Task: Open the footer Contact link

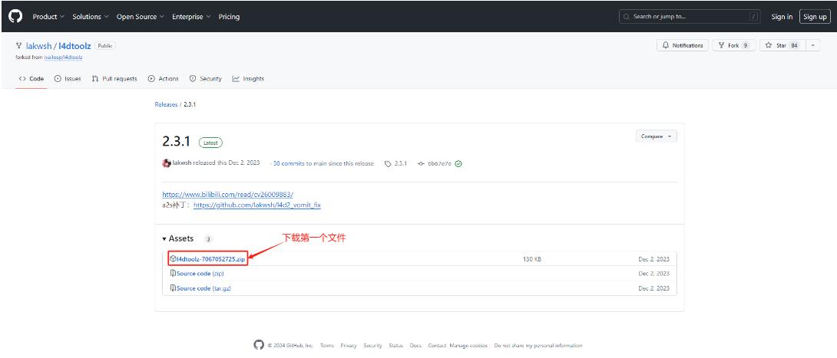Action: pos(437,345)
